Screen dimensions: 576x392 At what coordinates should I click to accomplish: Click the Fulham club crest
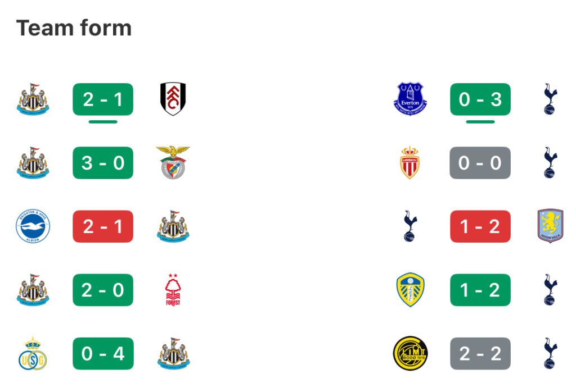(173, 99)
